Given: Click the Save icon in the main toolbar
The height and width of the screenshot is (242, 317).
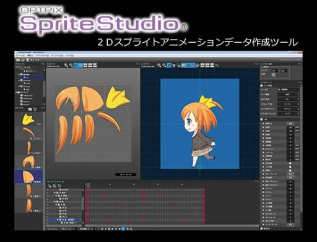Looking at the screenshot, I should [x=27, y=60].
